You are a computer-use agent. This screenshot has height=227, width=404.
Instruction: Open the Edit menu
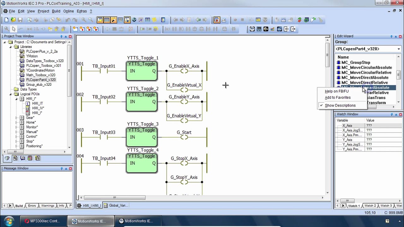click(x=21, y=11)
